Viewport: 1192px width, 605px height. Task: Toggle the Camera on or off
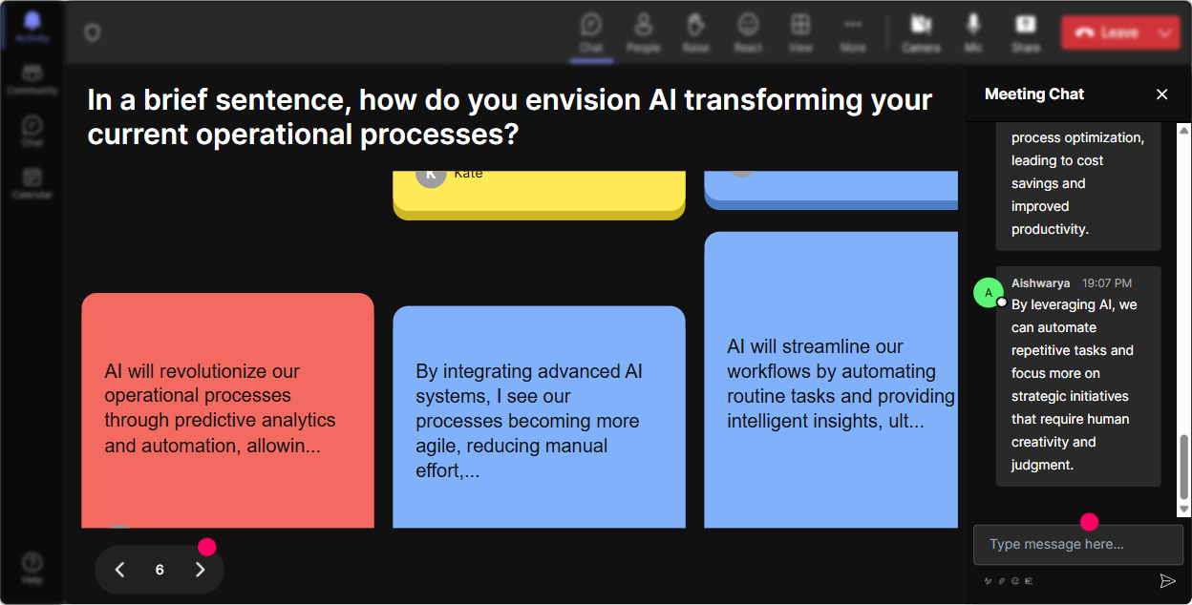click(x=921, y=32)
